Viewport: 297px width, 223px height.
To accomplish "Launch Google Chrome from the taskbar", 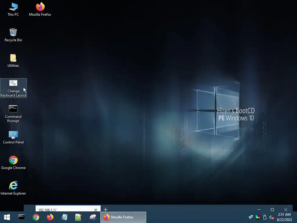I will pyautogui.click(x=36, y=217).
